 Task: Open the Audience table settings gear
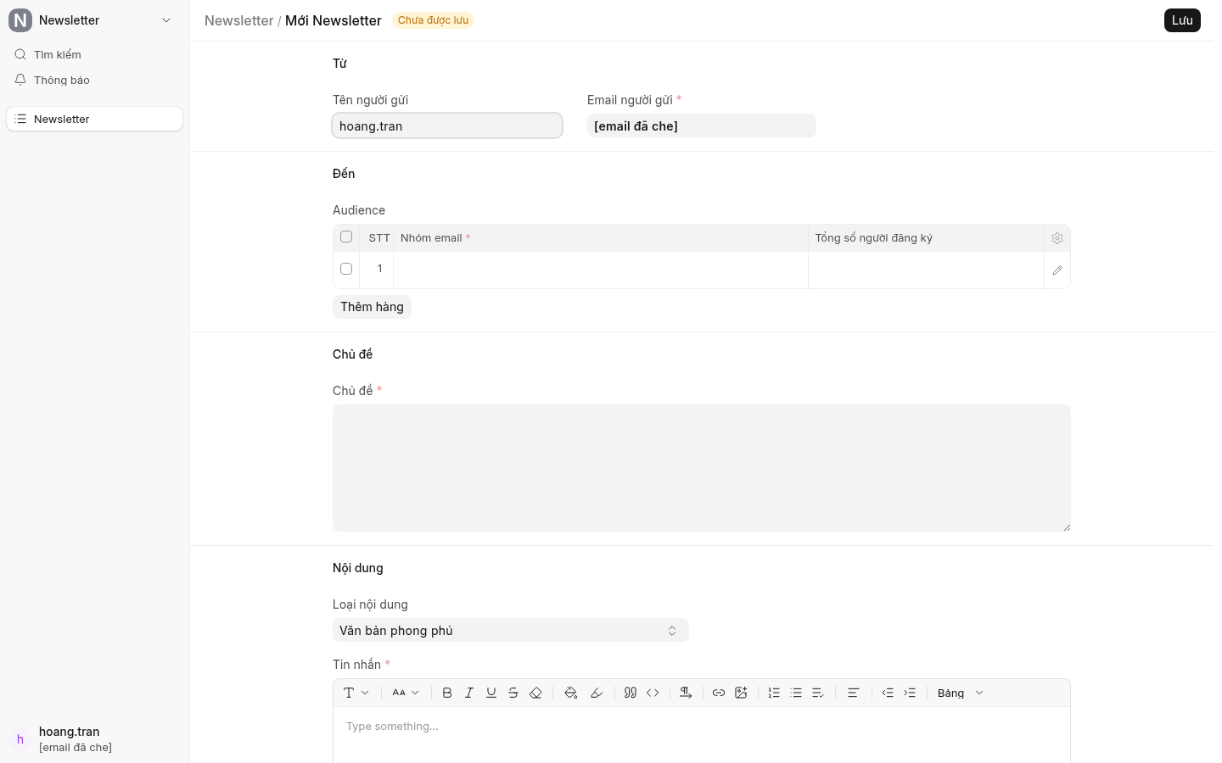pyautogui.click(x=1057, y=238)
